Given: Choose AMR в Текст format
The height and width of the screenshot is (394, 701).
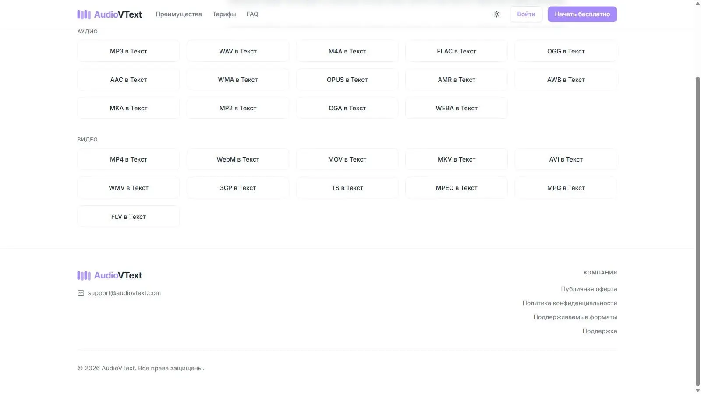Looking at the screenshot, I should [x=457, y=80].
